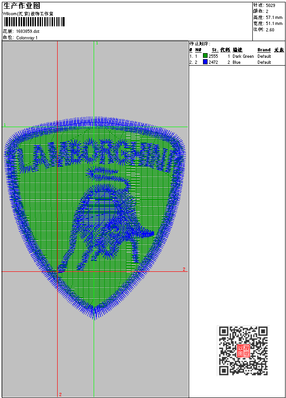Click the 元素 column header
Viewport: 286px width, 398px height.
[279, 50]
